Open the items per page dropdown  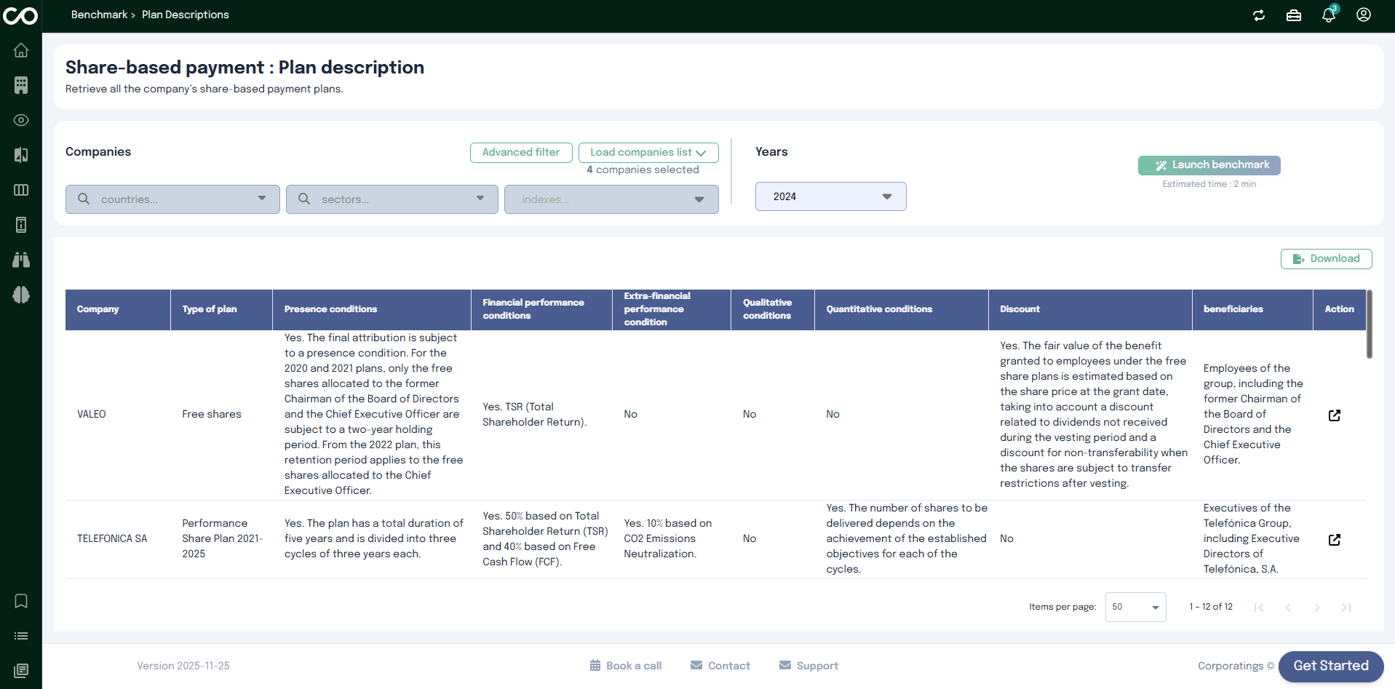pos(1135,607)
